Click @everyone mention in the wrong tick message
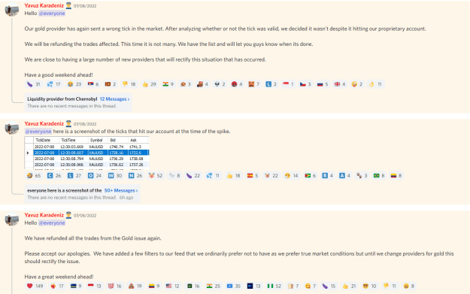The image size is (470, 294). [x=52, y=14]
